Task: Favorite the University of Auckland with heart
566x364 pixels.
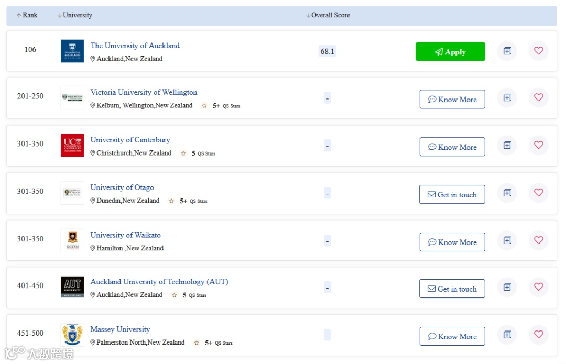Action: tap(538, 51)
